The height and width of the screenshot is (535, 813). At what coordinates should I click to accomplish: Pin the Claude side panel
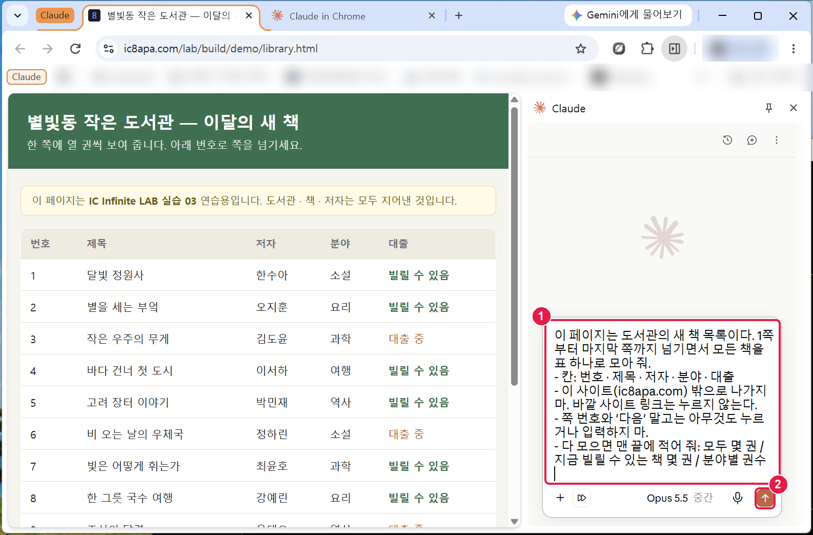769,108
